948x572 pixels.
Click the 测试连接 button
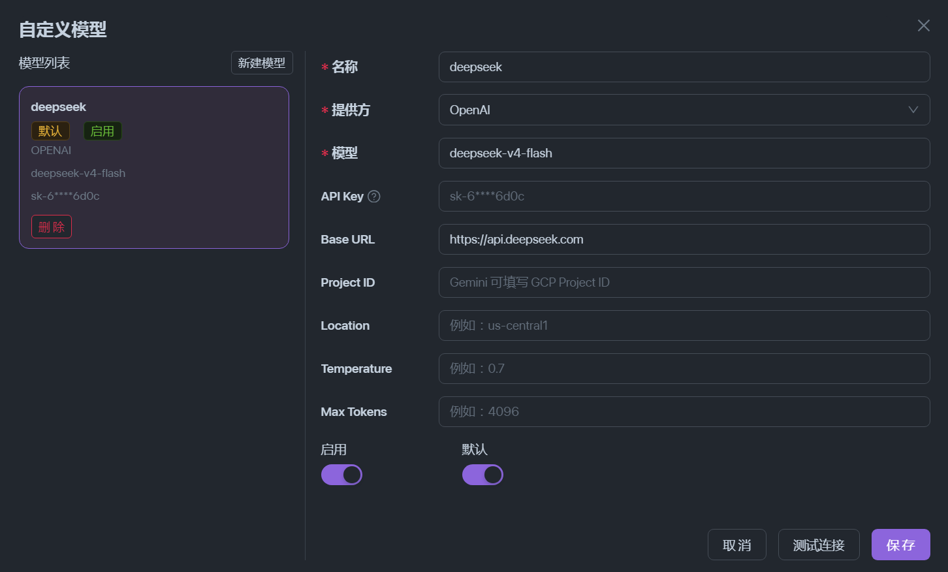(819, 545)
